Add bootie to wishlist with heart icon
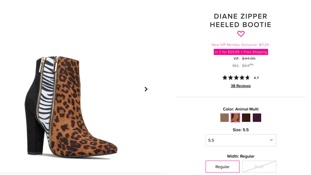The width and height of the screenshot is (311, 175). tap(241, 34)
